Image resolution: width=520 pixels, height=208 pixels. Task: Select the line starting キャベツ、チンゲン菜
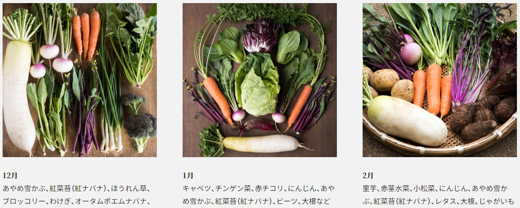(x=259, y=188)
